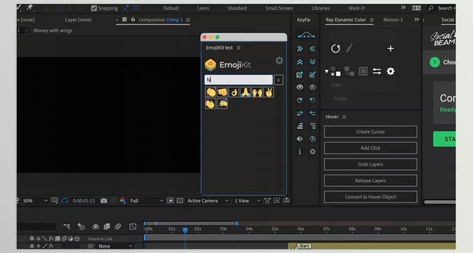Click the Add Click button
The image size is (473, 253).
click(371, 148)
